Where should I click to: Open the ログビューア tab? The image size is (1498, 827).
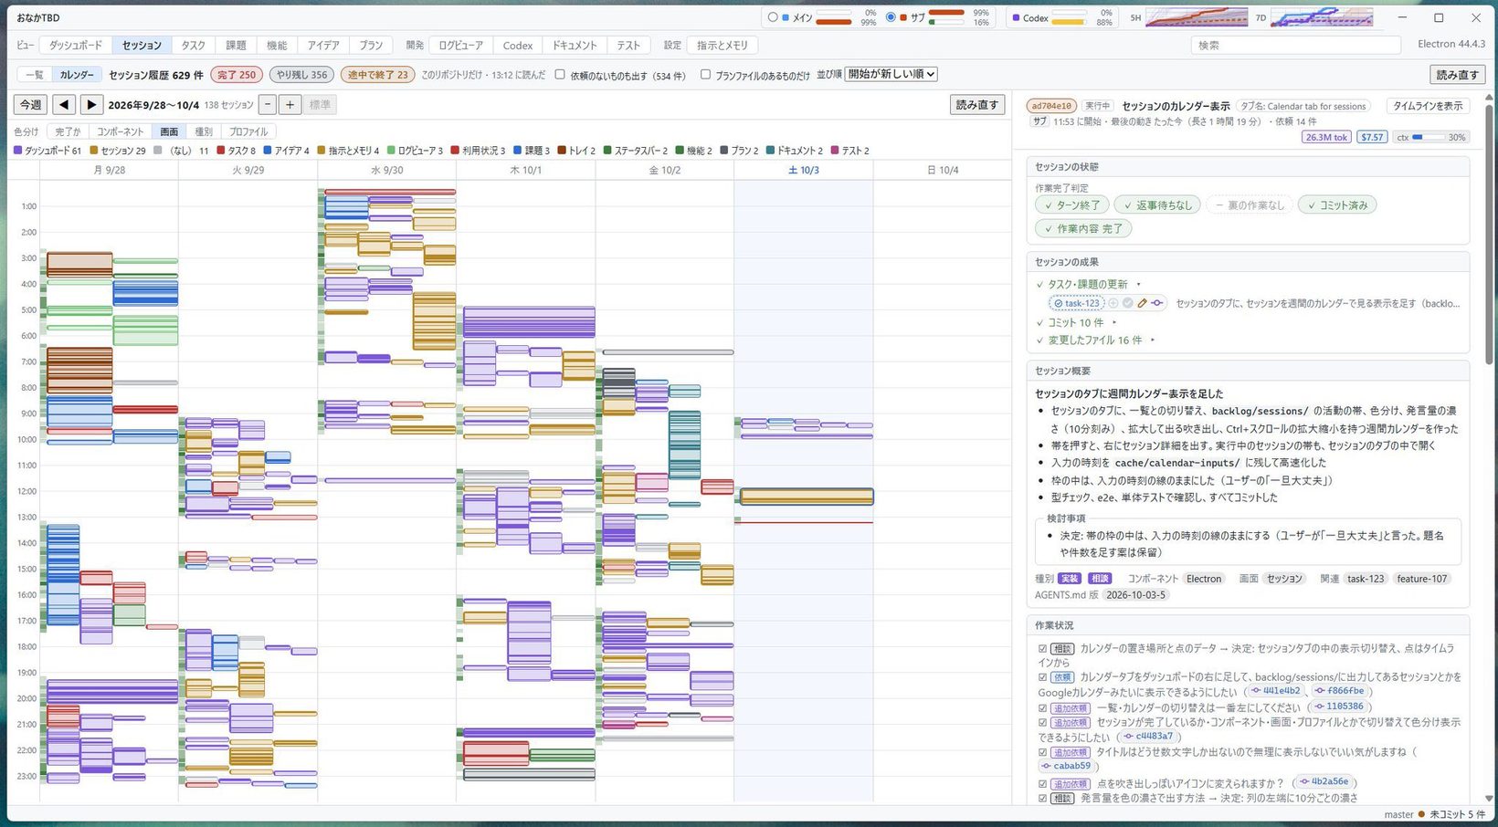coord(460,45)
